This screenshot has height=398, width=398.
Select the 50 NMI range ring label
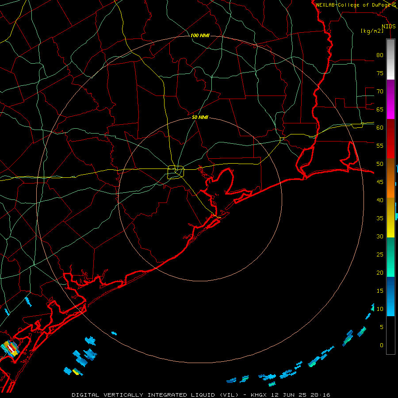coord(200,117)
